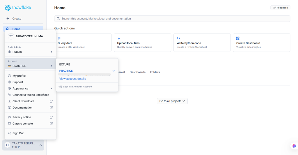Click the Feedback button
298x155 pixels.
280,8
